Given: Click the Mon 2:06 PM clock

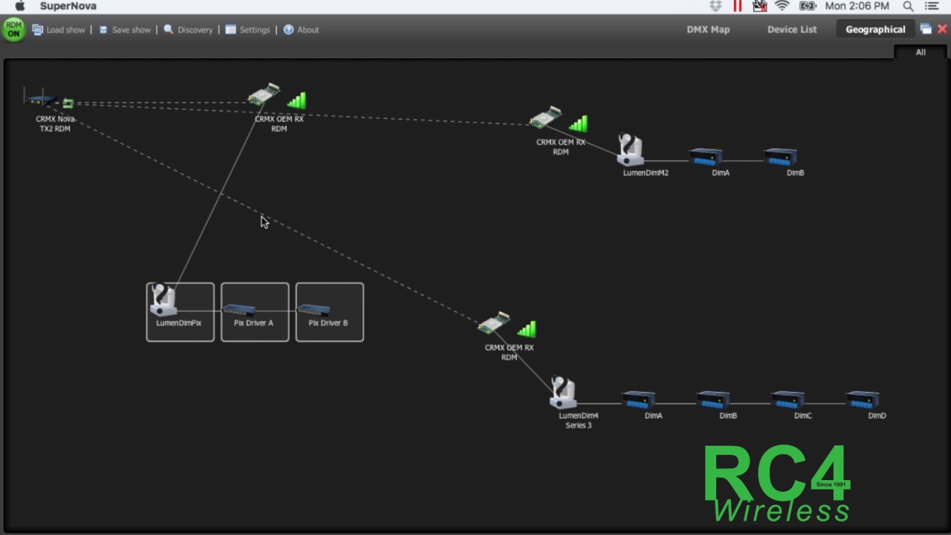Looking at the screenshot, I should [x=857, y=6].
